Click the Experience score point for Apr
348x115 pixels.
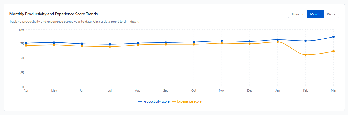26,45
